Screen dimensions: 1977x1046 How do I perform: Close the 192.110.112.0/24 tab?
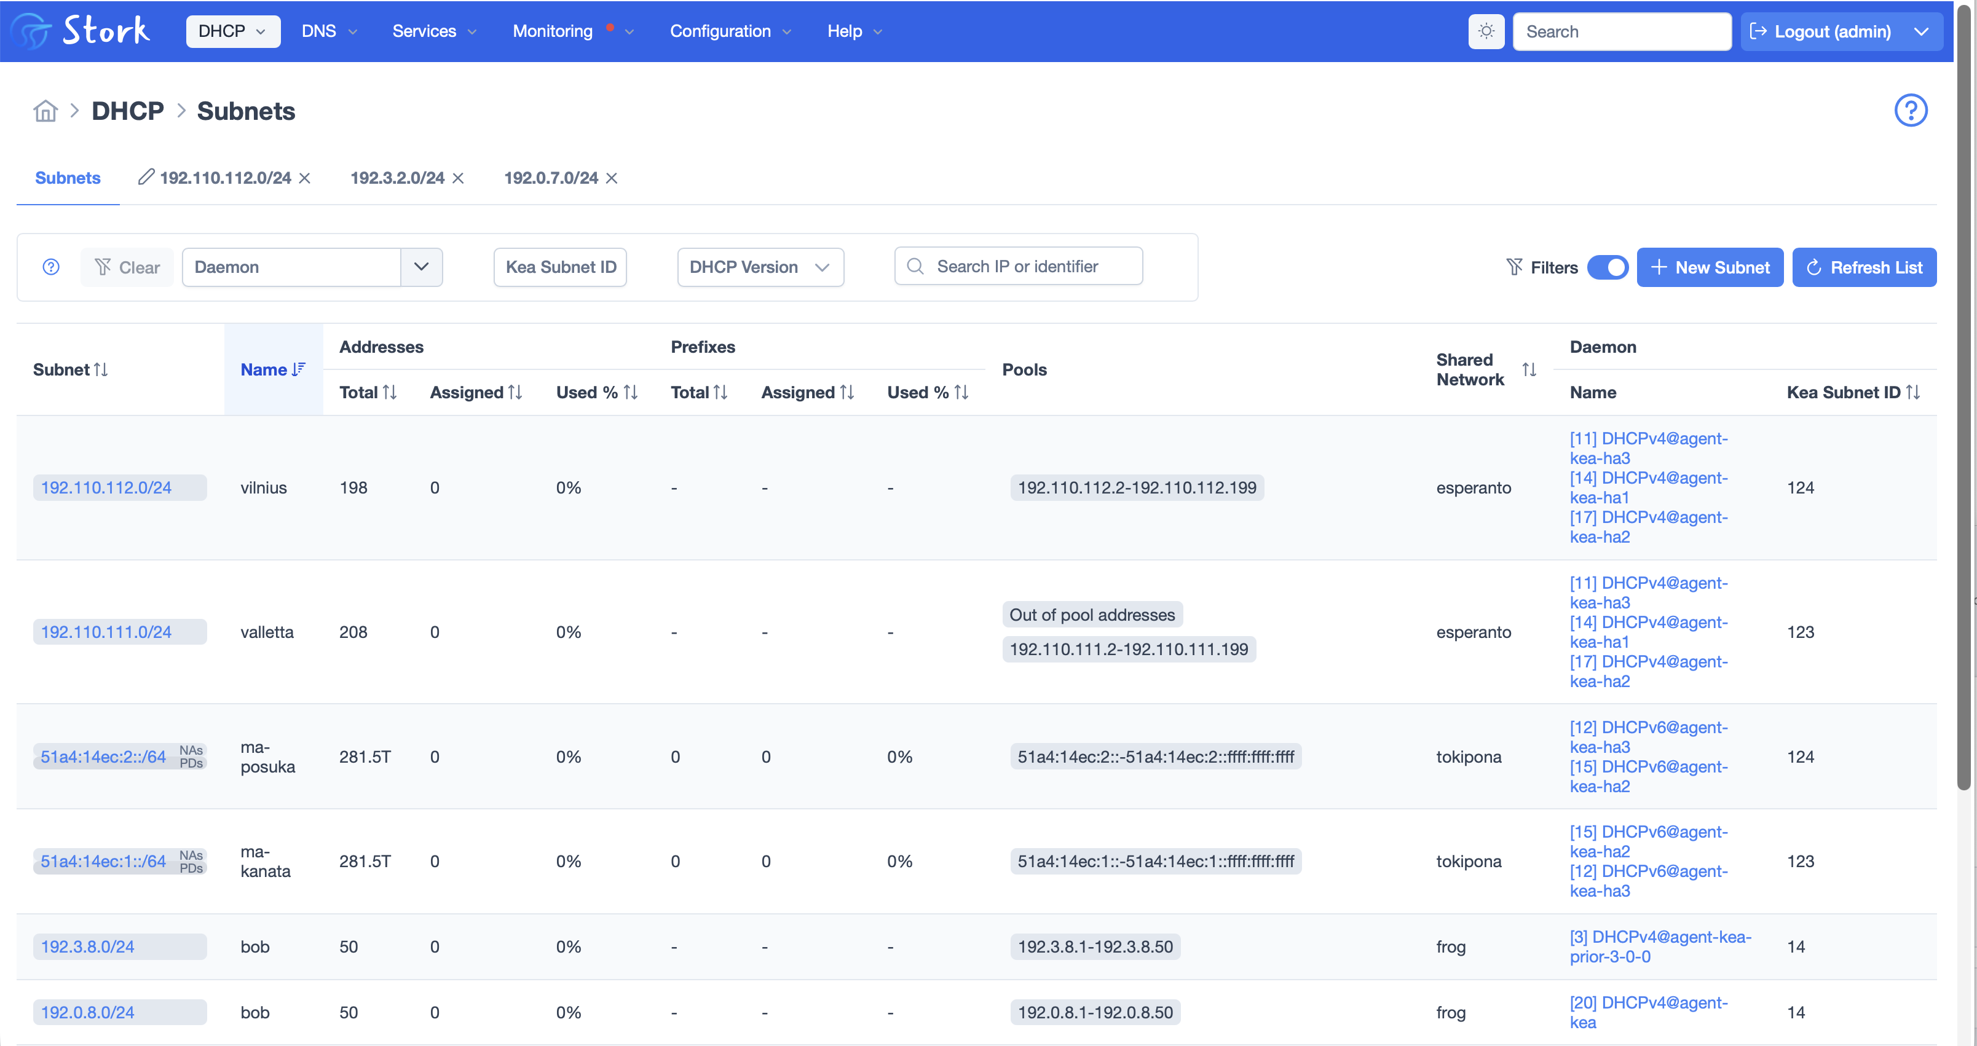point(305,178)
